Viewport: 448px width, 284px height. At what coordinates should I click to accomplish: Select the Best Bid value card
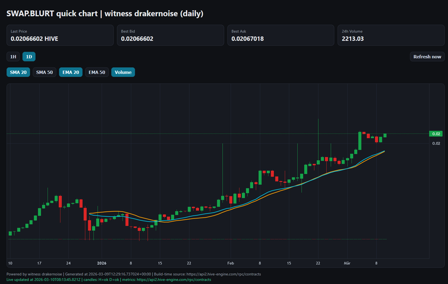(x=170, y=35)
